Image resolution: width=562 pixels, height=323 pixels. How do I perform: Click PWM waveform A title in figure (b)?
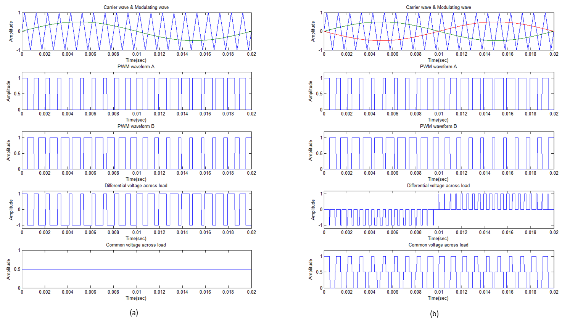pos(438,67)
